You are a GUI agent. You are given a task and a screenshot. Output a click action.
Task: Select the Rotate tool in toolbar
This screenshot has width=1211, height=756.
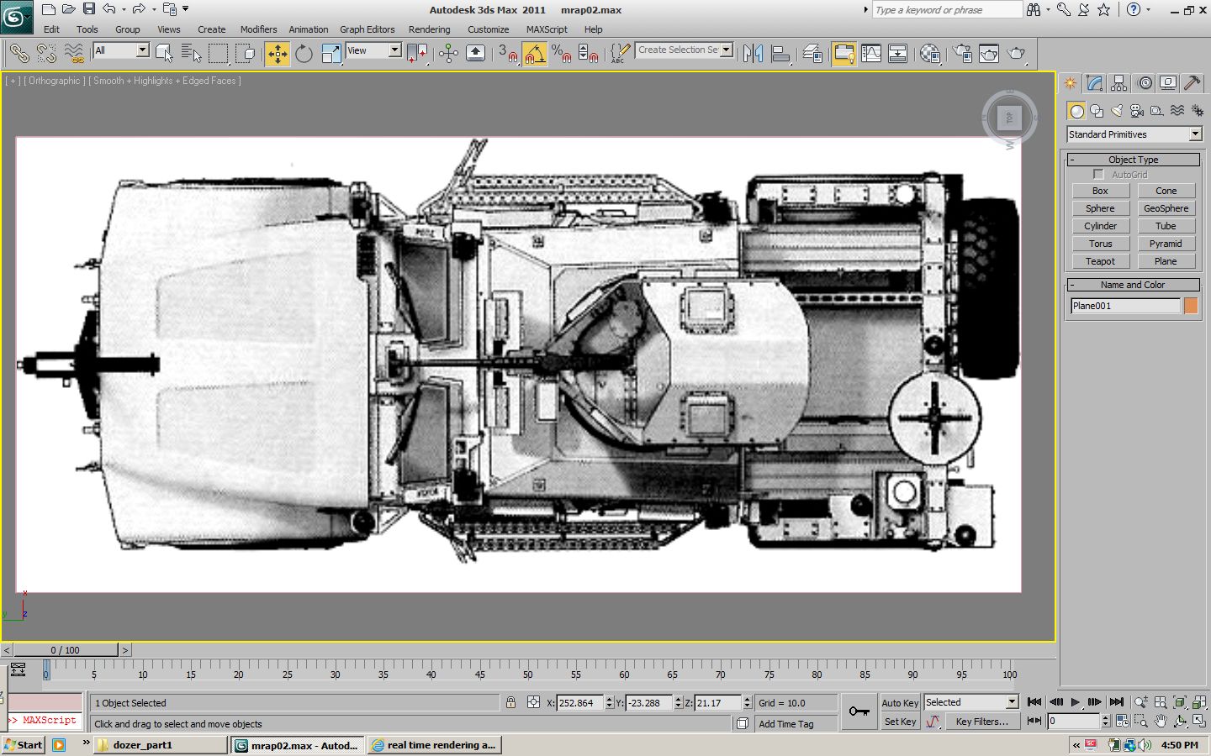tap(304, 54)
